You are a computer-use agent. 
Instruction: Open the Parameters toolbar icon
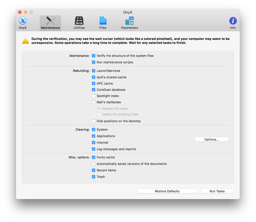pos(129,21)
